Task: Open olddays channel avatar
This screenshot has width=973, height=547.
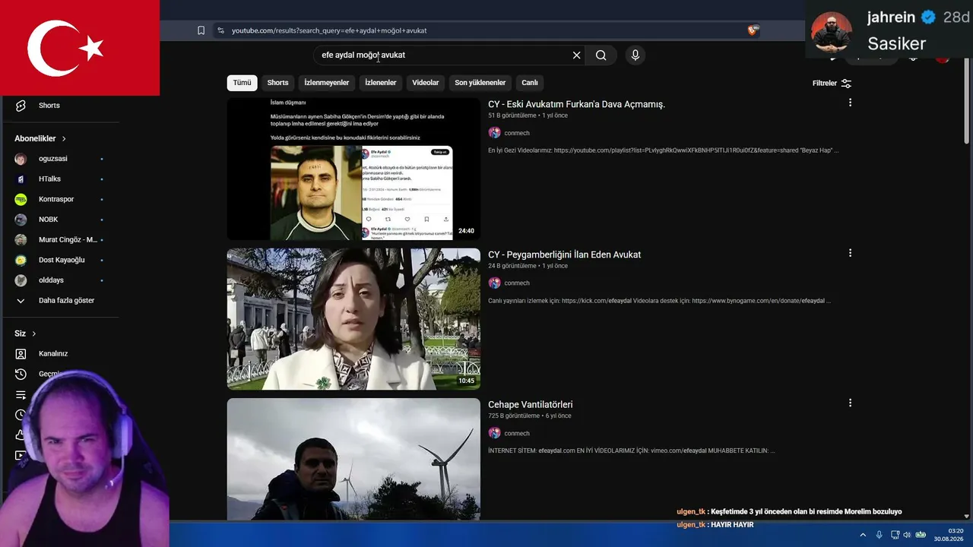Action: coord(21,280)
